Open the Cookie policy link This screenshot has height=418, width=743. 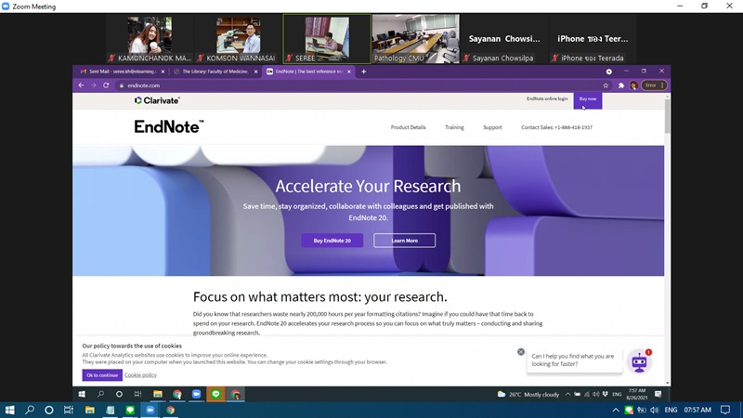pos(141,375)
